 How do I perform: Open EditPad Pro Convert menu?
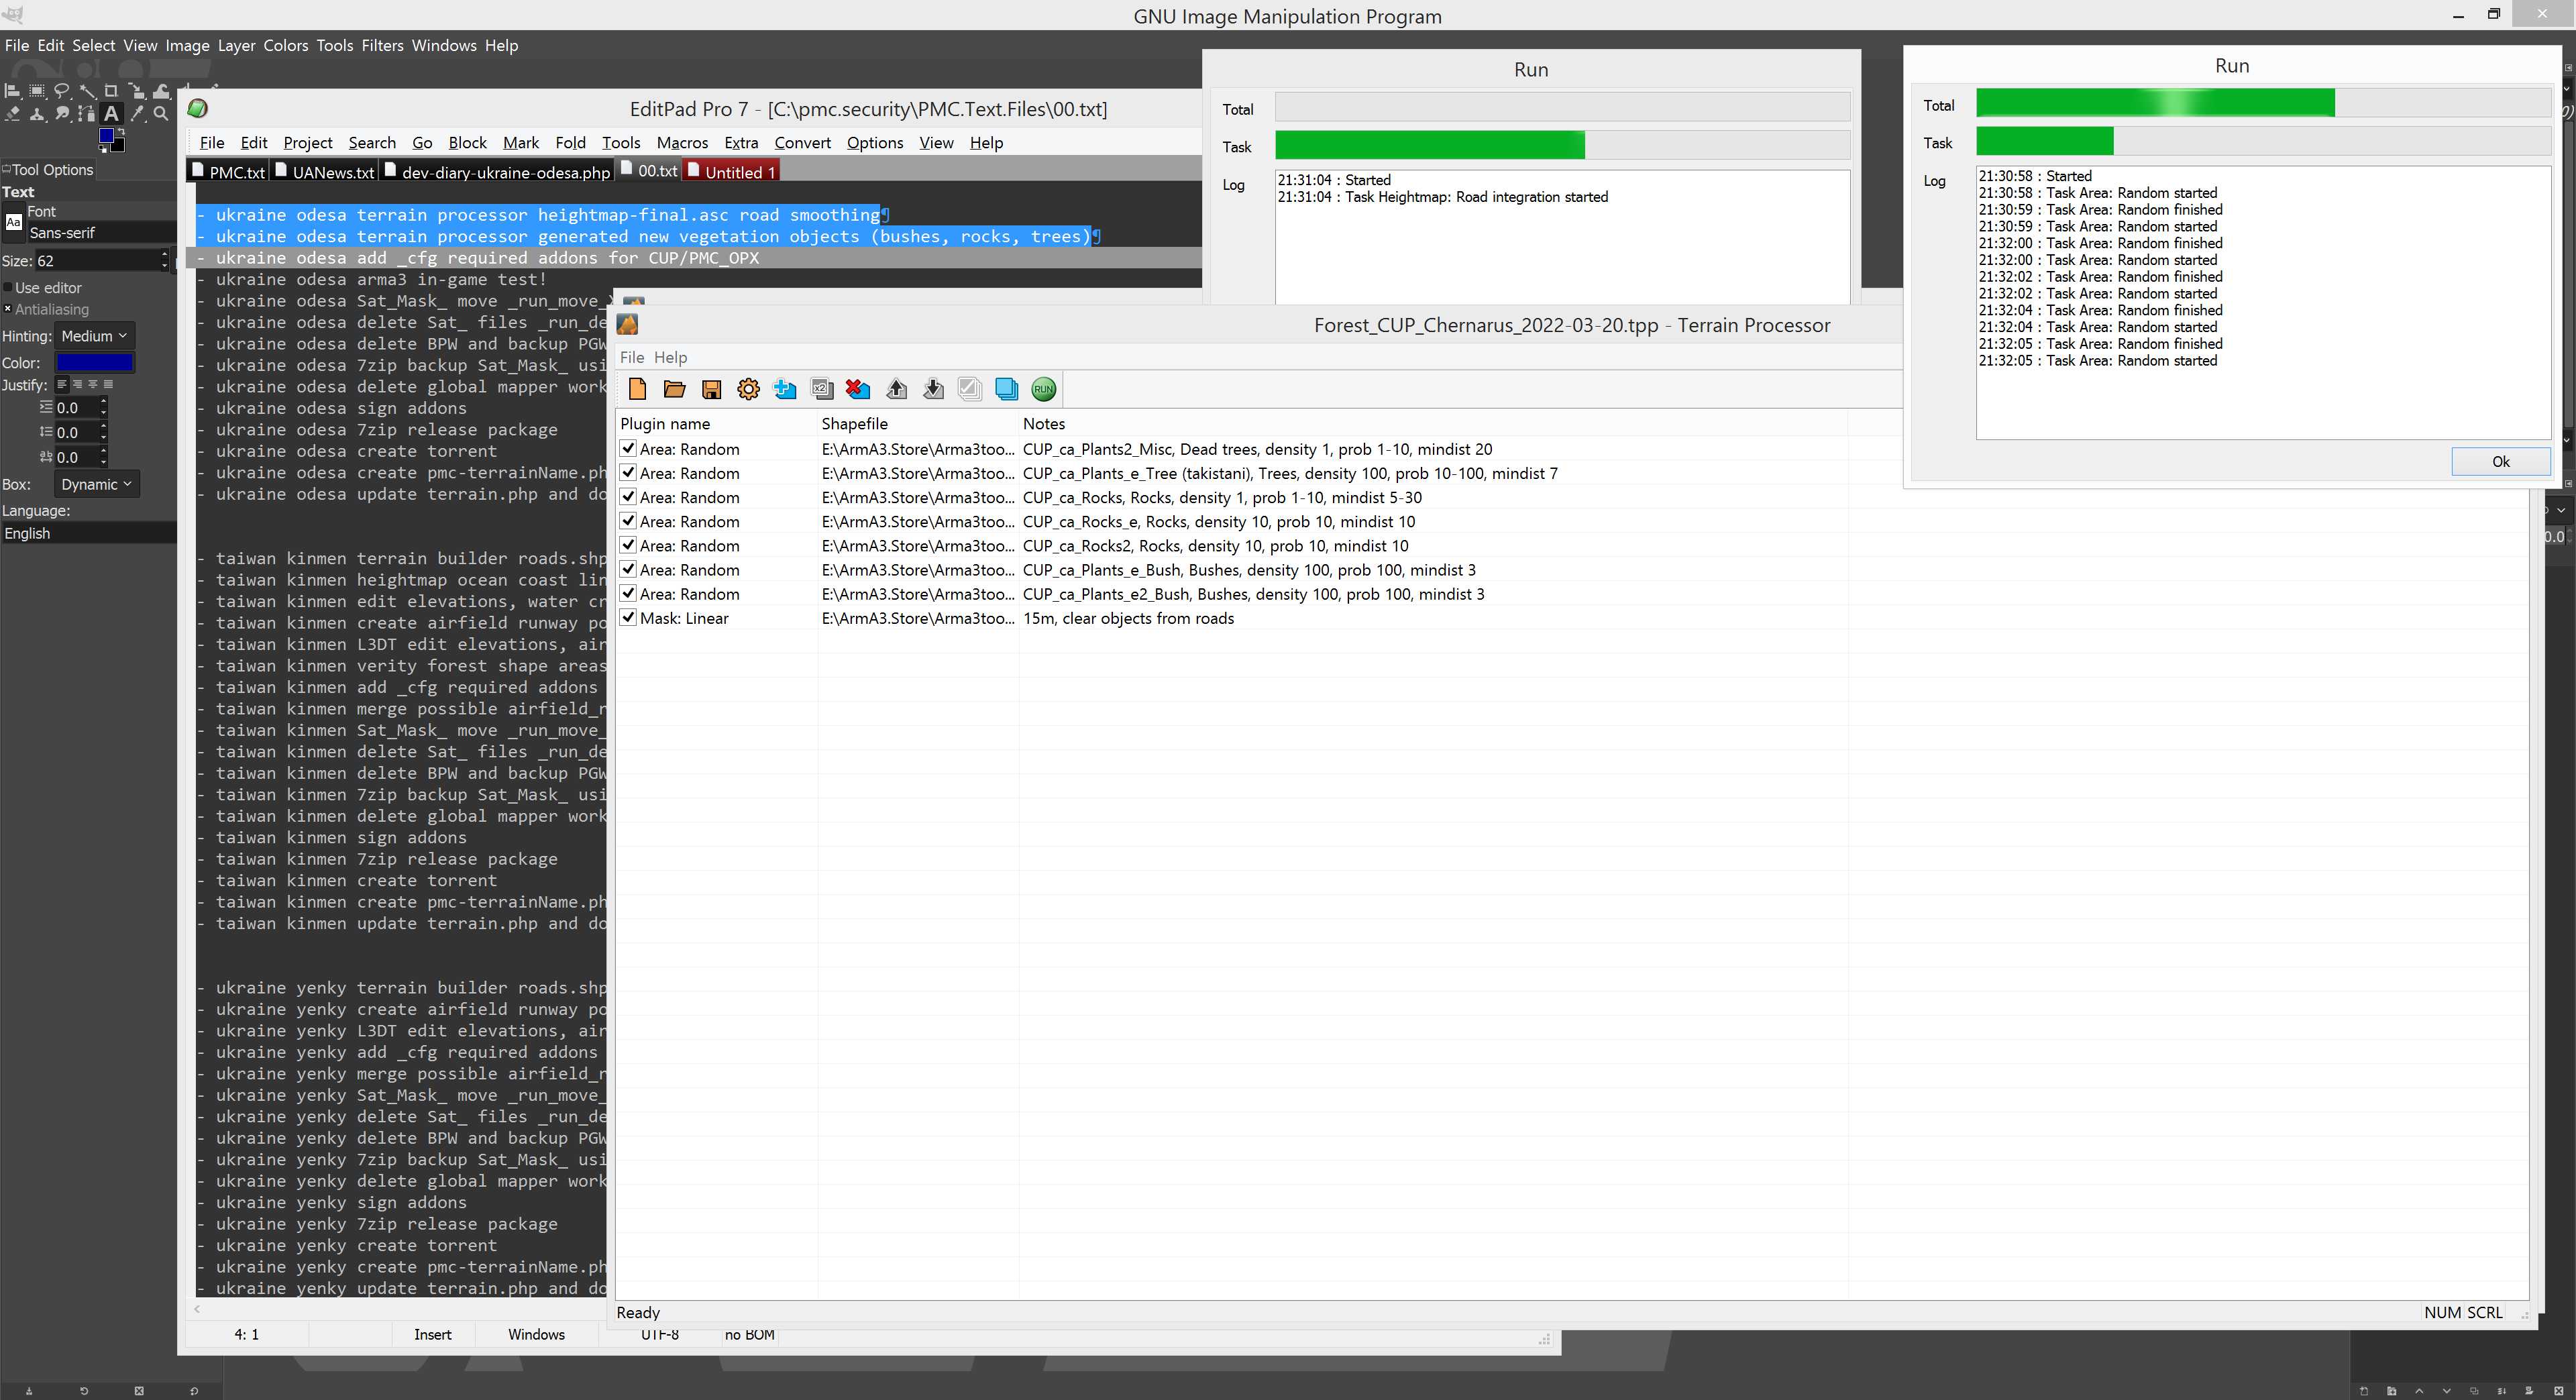(x=802, y=143)
